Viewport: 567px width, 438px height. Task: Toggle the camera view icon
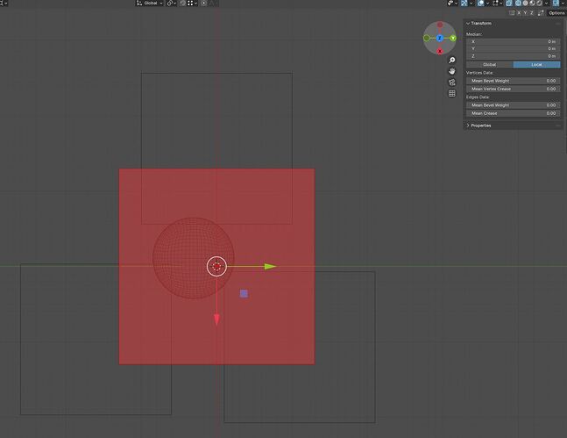tap(452, 83)
